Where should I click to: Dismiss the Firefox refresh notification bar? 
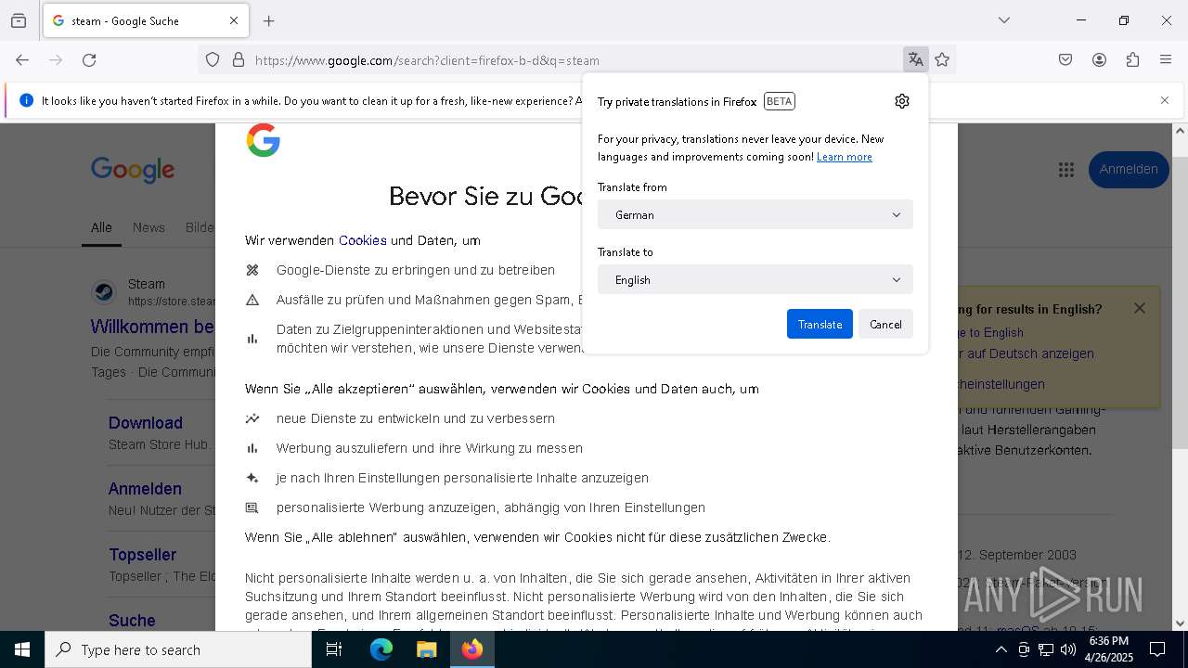(x=1165, y=100)
